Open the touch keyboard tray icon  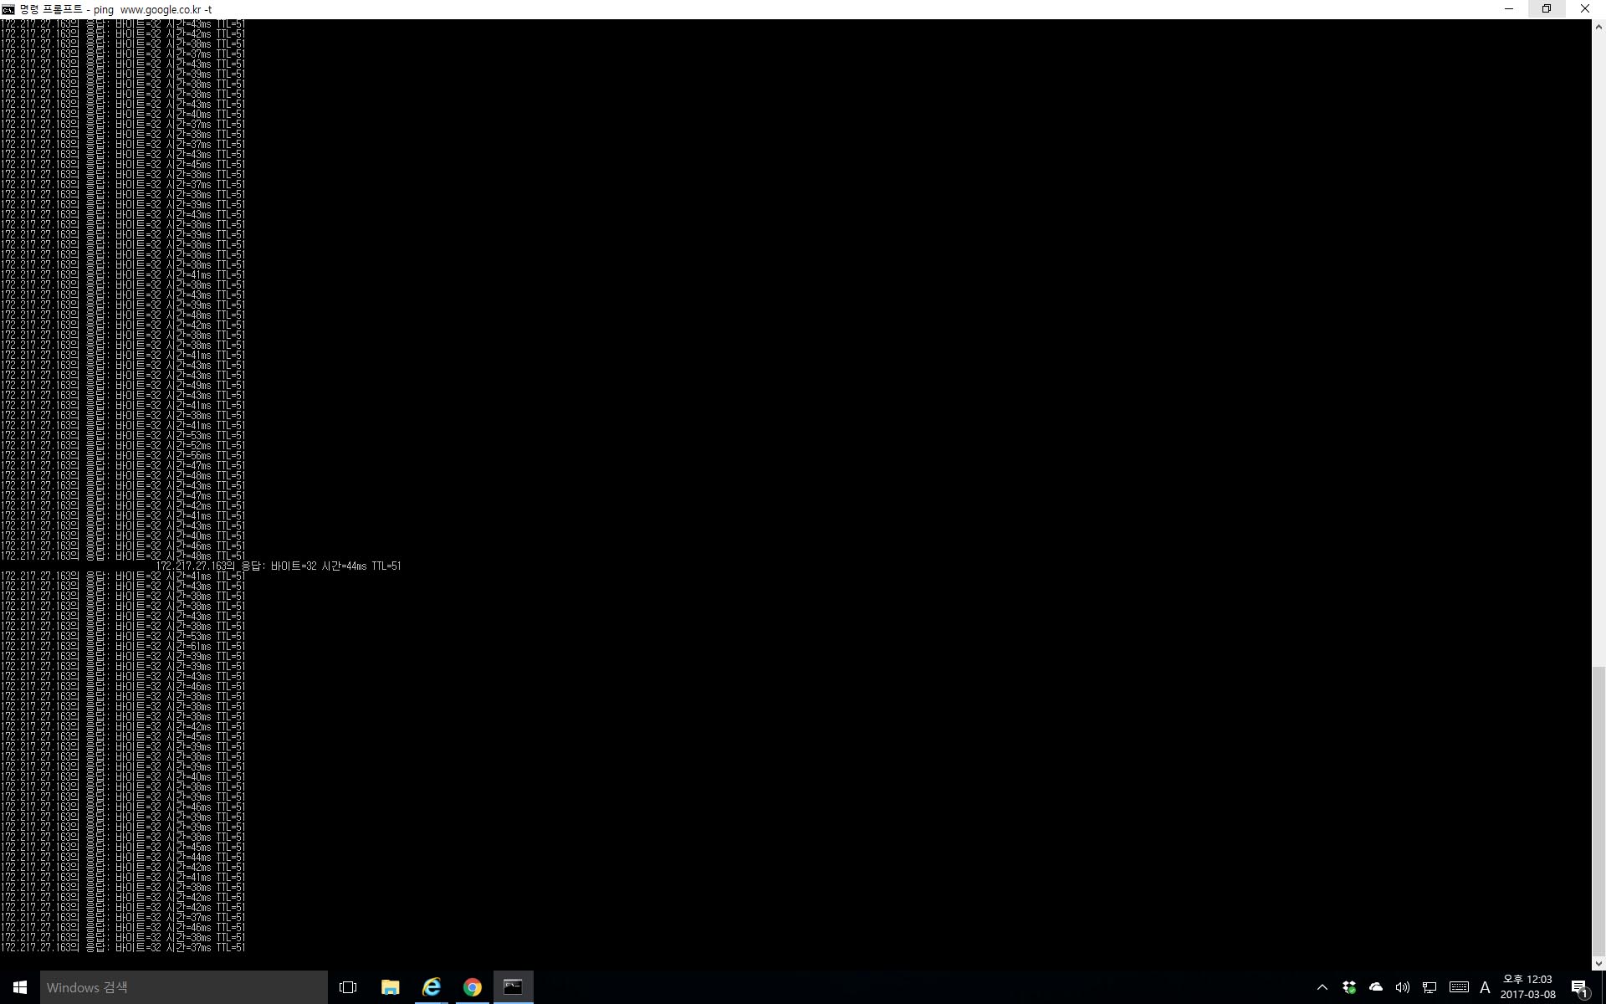click(x=1459, y=987)
